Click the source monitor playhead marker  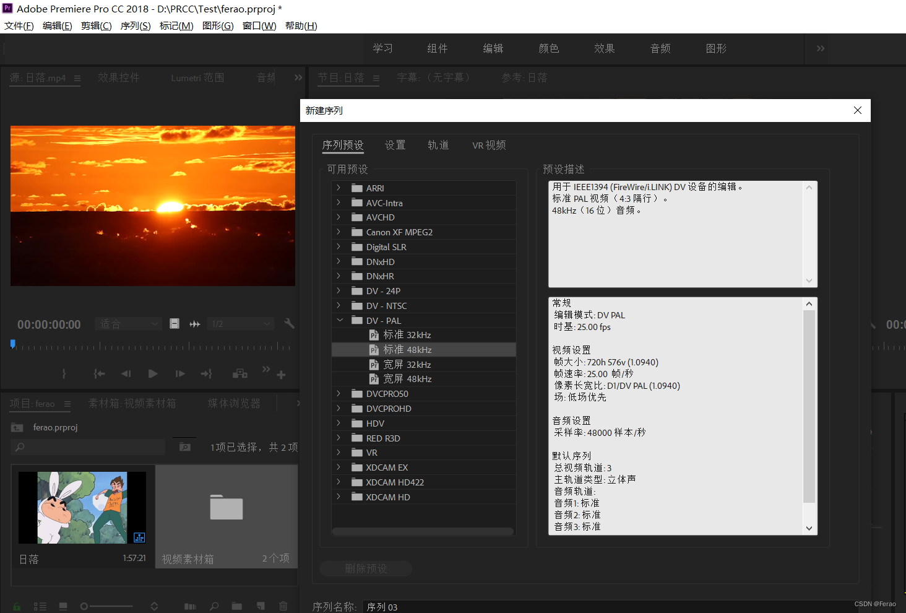pos(13,344)
